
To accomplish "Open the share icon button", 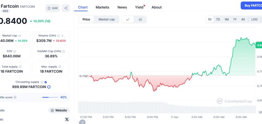I will [x=66, y=8].
